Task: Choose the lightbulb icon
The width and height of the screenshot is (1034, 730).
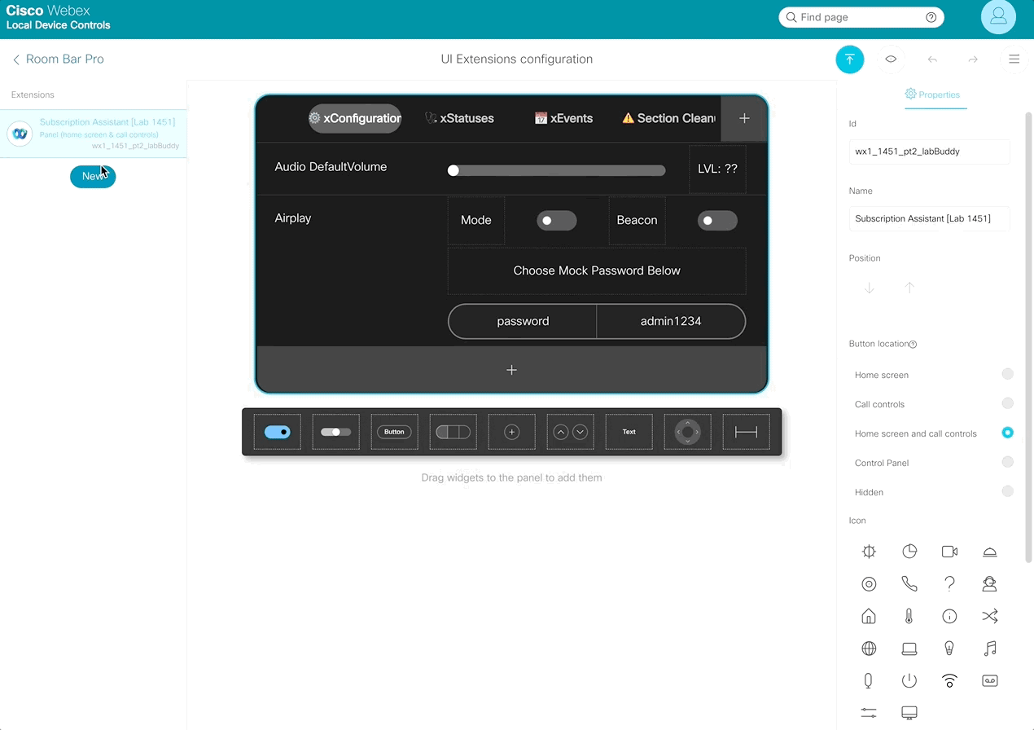Action: (949, 649)
